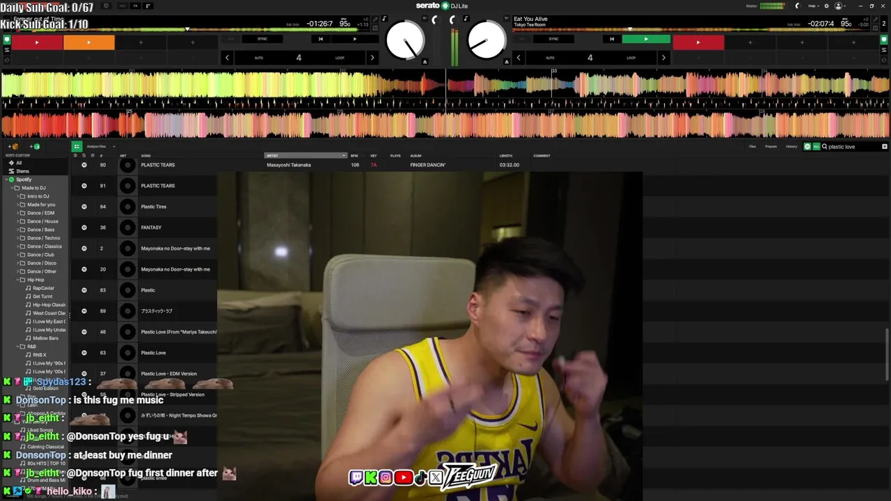The width and height of the screenshot is (891, 501).
Task: Toggle the green Spotify search filter
Action: [x=807, y=147]
